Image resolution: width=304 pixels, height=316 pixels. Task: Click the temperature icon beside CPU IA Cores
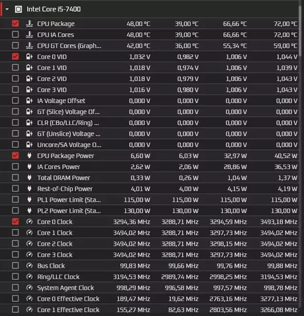point(29,35)
